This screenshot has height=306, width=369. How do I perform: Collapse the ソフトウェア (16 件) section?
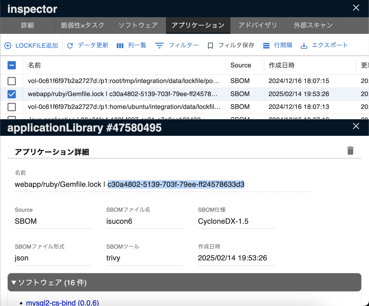(x=14, y=282)
